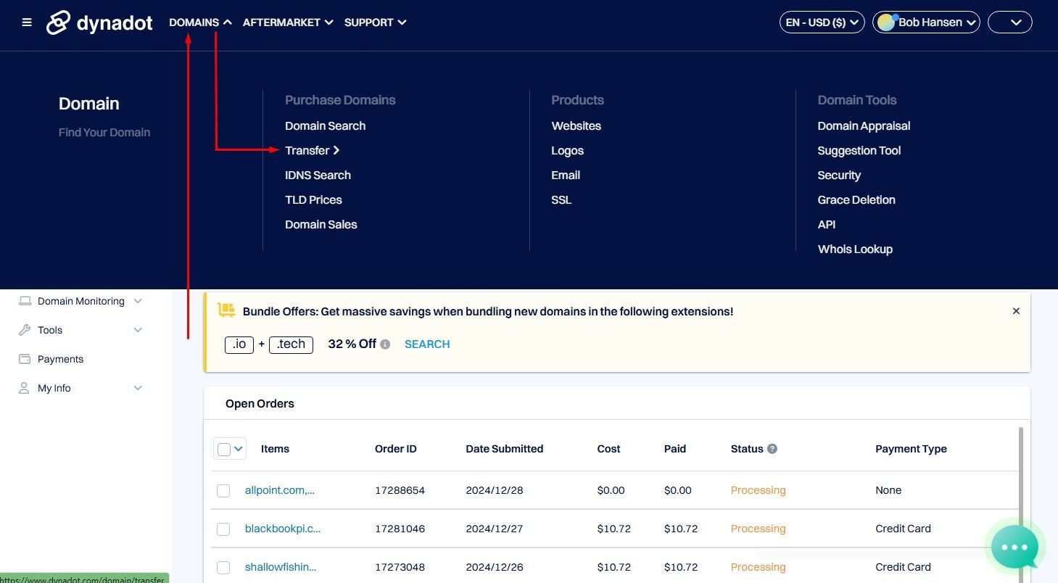Check the blackbookpi order row
The height and width of the screenshot is (583, 1058).
pos(223,529)
